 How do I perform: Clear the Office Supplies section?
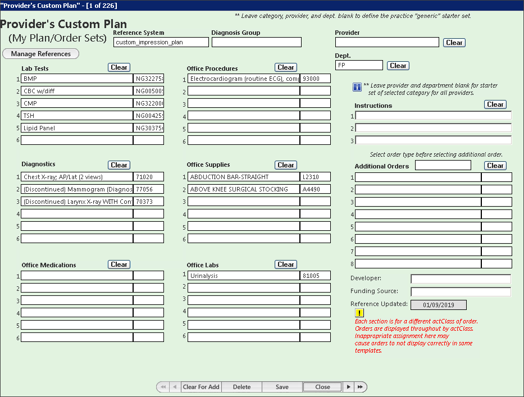click(286, 165)
